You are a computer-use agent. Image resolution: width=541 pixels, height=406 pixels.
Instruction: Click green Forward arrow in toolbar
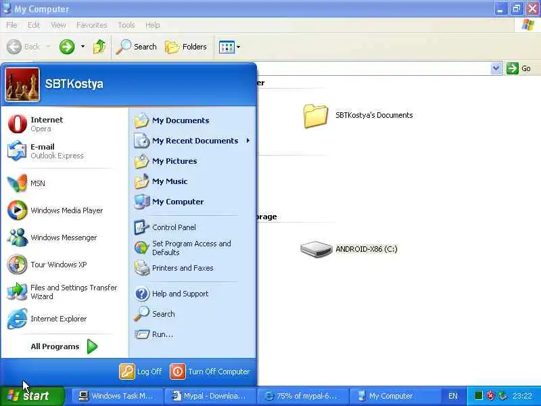(67, 47)
